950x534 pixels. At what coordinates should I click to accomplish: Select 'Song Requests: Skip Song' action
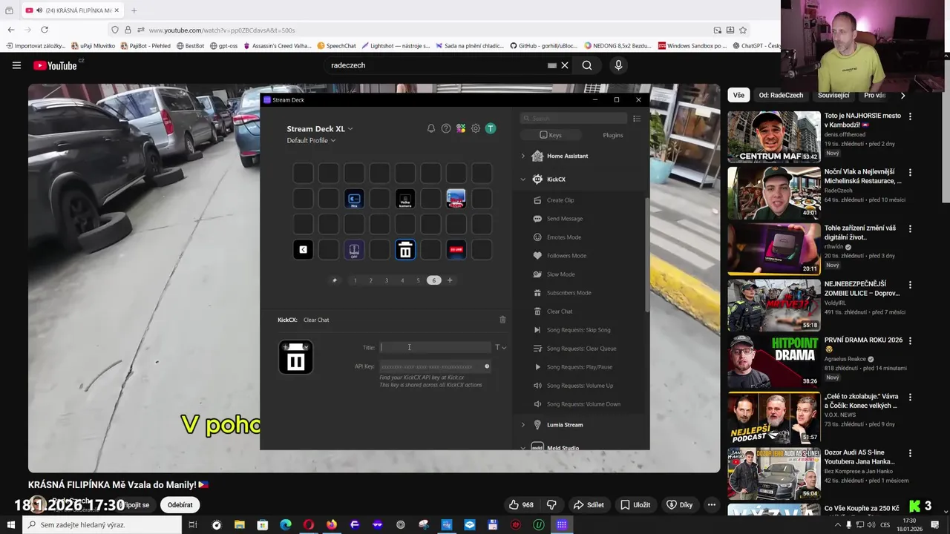[578, 330]
